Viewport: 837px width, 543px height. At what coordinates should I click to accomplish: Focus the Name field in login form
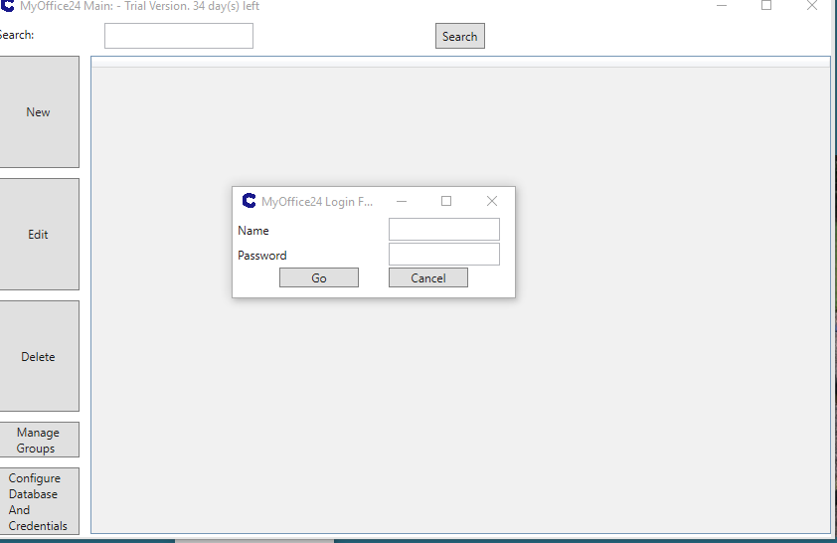click(x=444, y=229)
